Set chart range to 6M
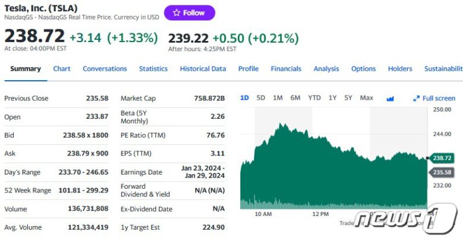The width and height of the screenshot is (463, 241). pos(295,98)
